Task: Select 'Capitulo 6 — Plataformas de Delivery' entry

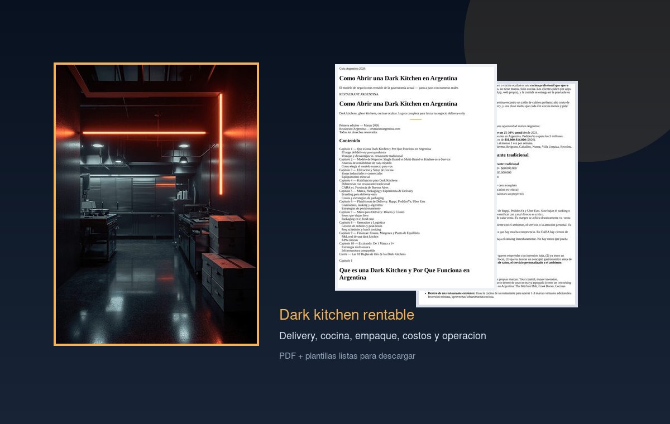Action: point(382,201)
